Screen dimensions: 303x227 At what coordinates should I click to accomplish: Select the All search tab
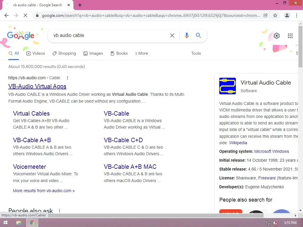point(14,53)
